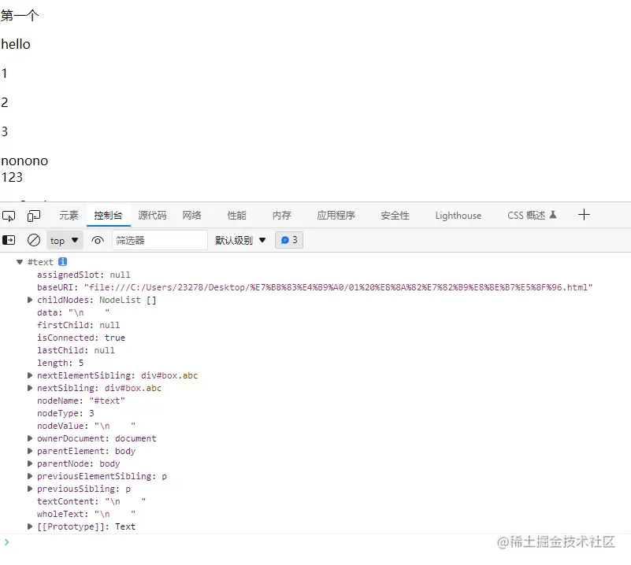
Task: Click the baseURI file path string
Action: [338, 287]
